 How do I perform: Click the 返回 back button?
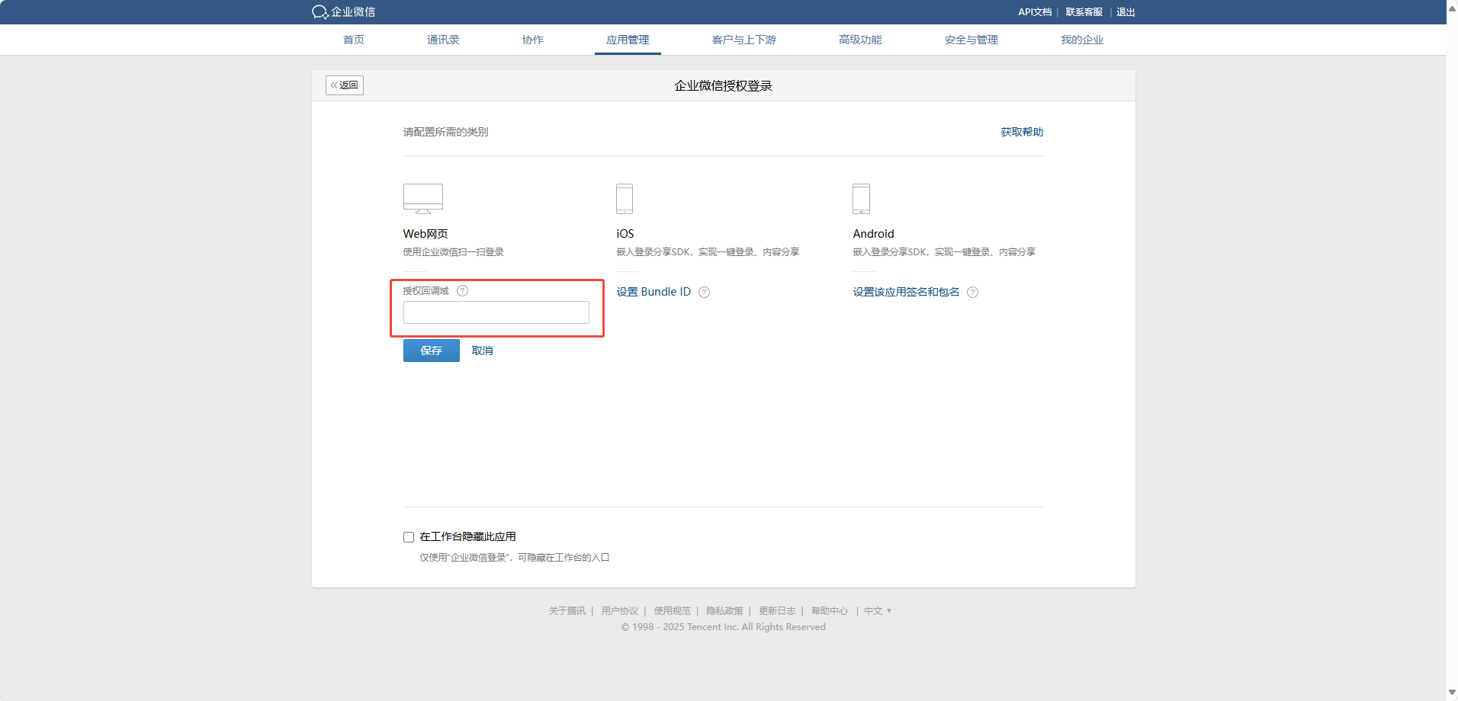coord(345,85)
